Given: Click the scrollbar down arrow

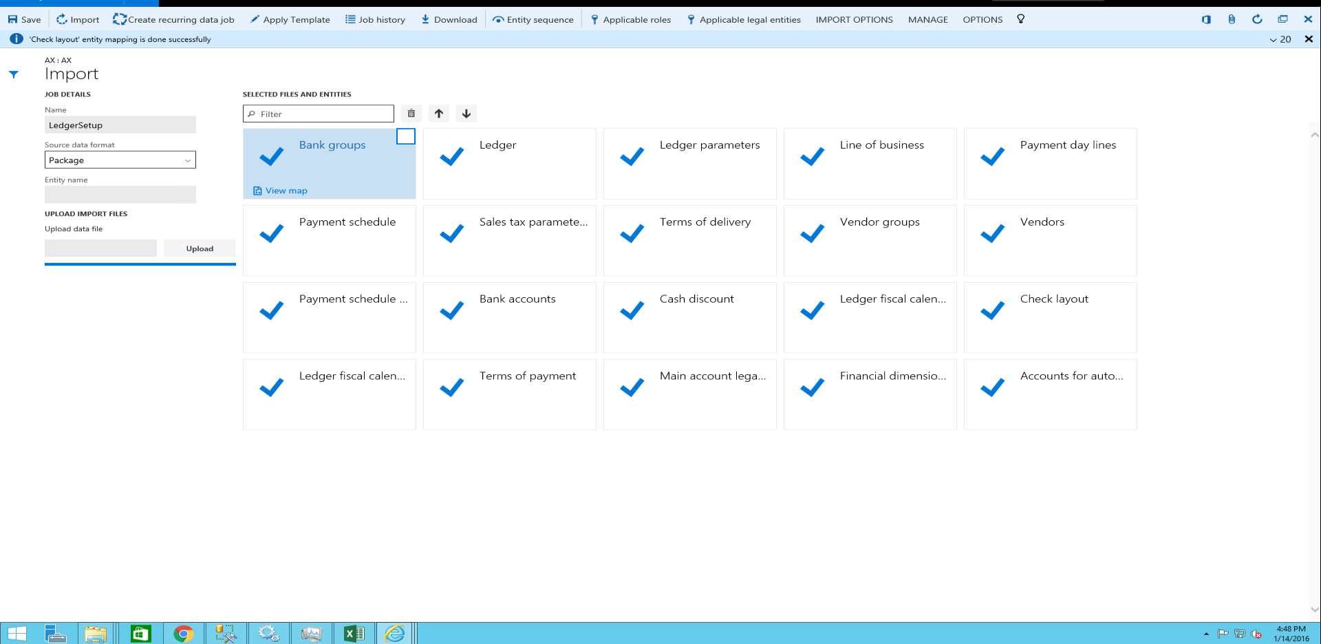Looking at the screenshot, I should pos(1315,610).
